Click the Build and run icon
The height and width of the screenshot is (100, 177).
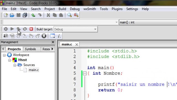pyautogui.click(x=19, y=29)
